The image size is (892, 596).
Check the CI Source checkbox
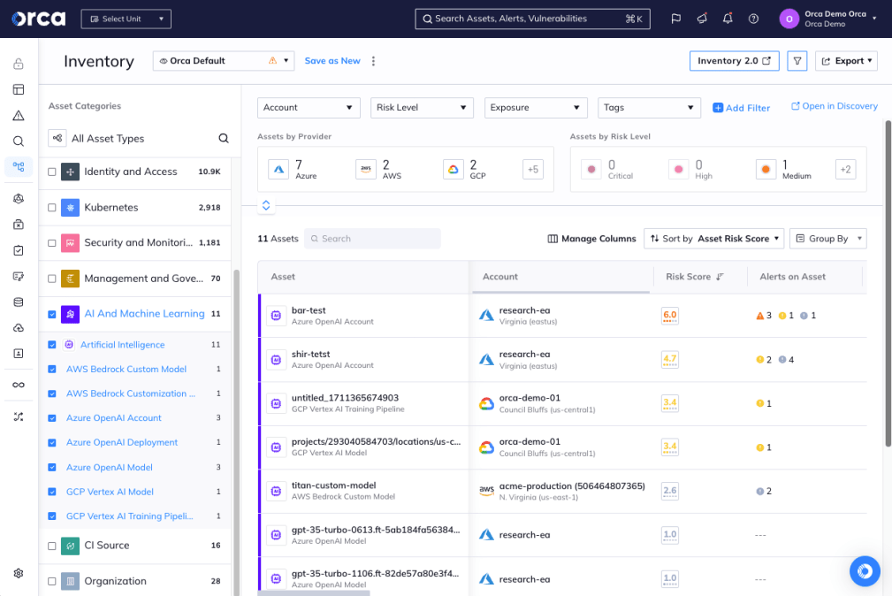[52, 546]
